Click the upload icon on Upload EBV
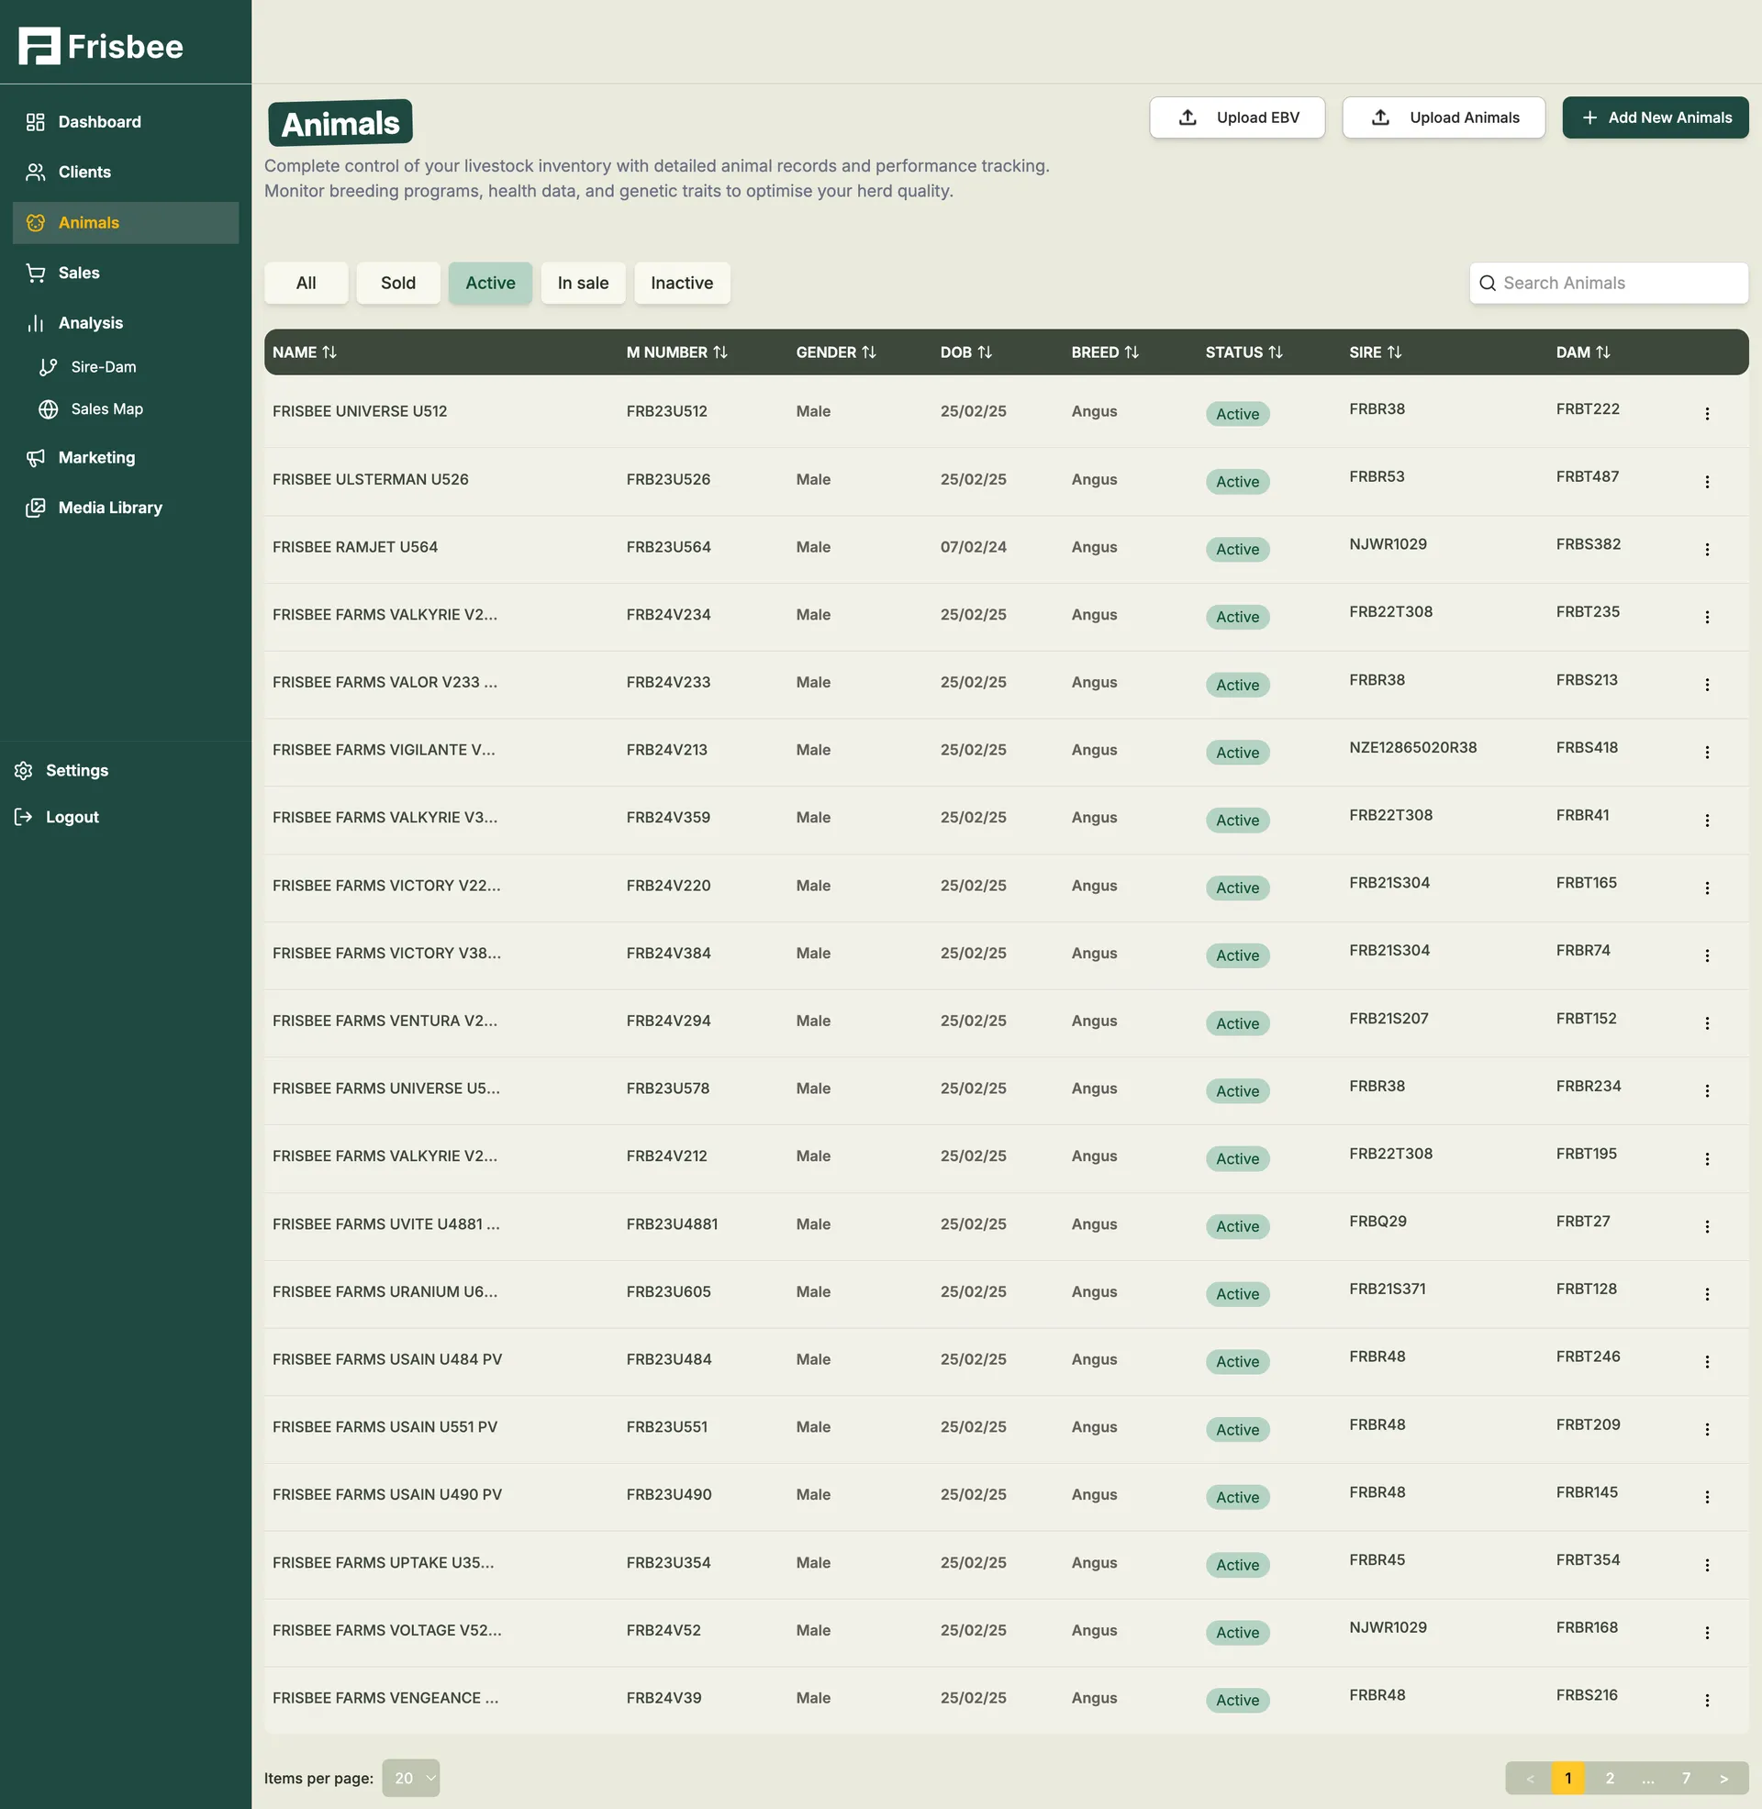1762x1809 pixels. tap(1186, 117)
